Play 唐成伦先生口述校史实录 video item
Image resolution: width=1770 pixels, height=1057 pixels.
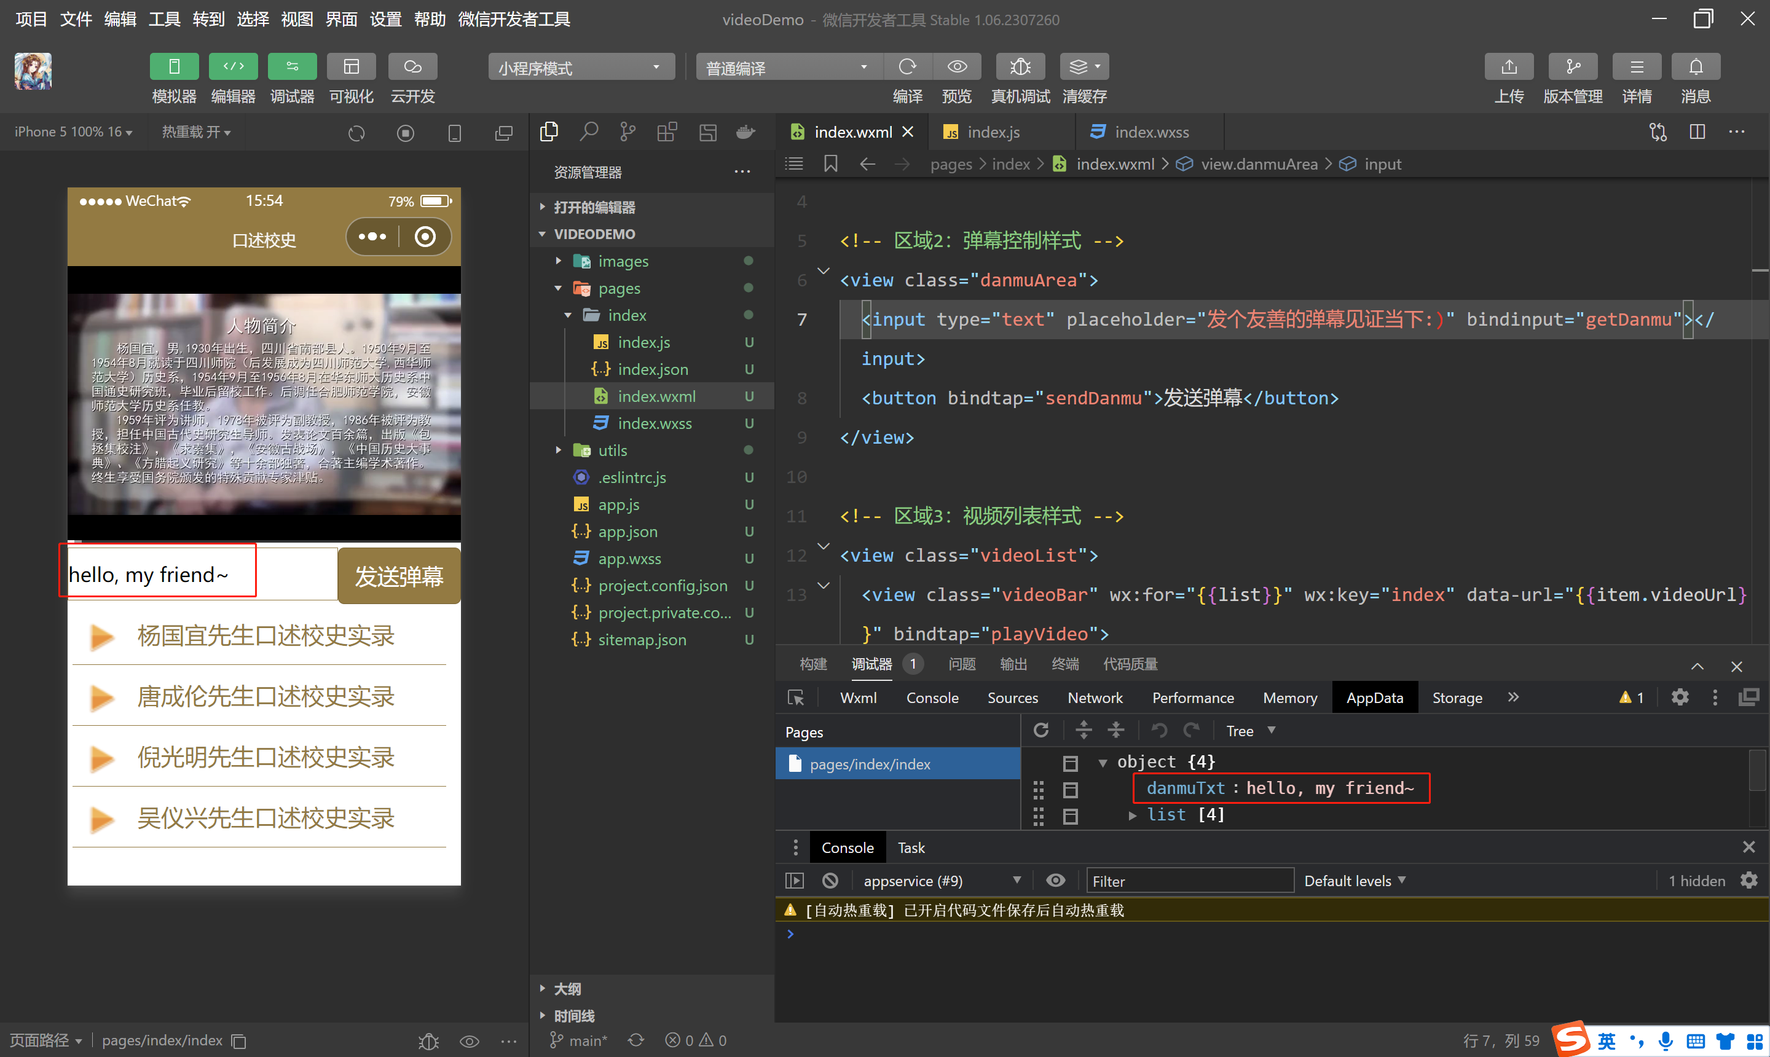coord(265,697)
